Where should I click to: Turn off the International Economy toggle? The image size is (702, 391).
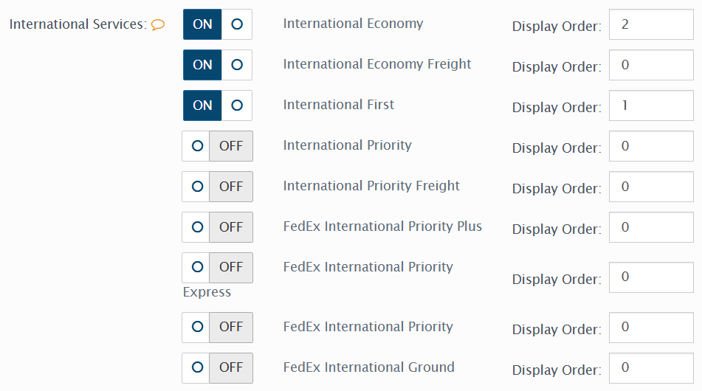click(217, 24)
